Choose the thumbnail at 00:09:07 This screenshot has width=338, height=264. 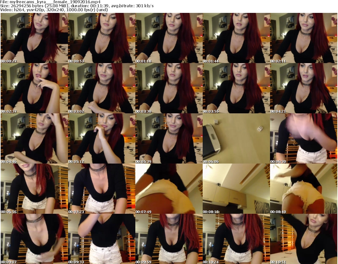pyautogui.click(x=34, y=239)
